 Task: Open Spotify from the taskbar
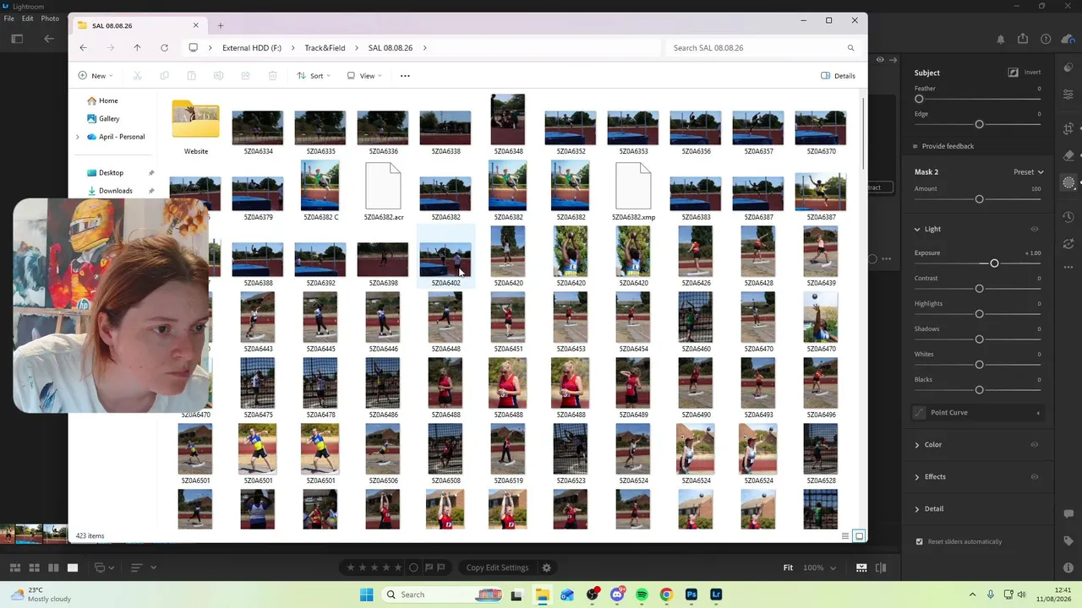pos(642,594)
